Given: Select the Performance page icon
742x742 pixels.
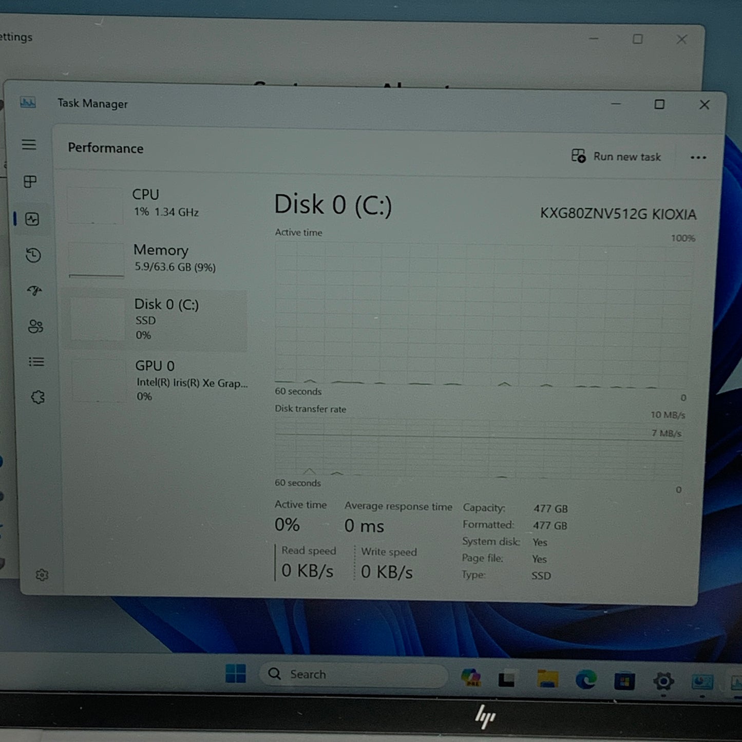Looking at the screenshot, I should tap(32, 218).
